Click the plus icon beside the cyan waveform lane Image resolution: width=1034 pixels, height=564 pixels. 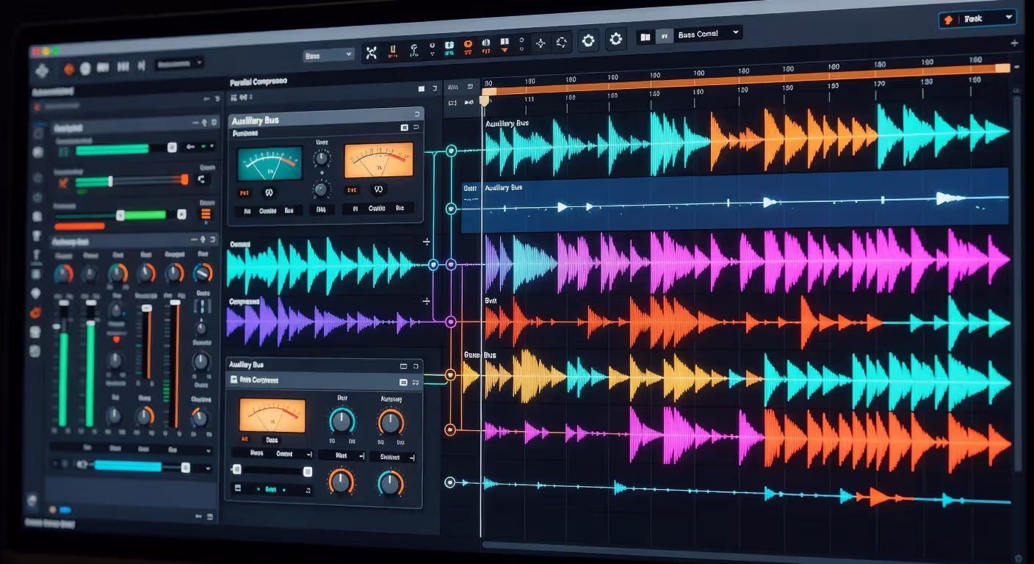tap(427, 242)
